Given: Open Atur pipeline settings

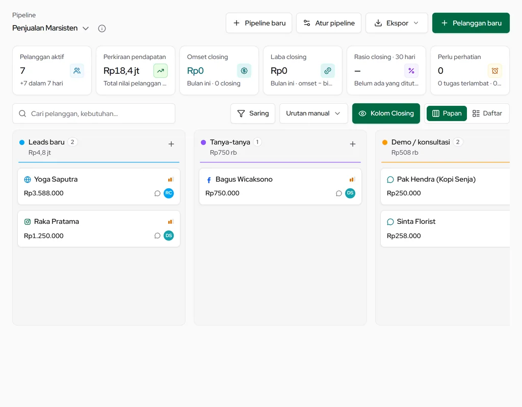Looking at the screenshot, I should point(329,23).
